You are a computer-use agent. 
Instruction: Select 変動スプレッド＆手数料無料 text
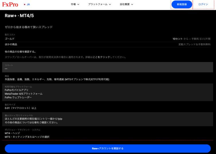(195, 44)
